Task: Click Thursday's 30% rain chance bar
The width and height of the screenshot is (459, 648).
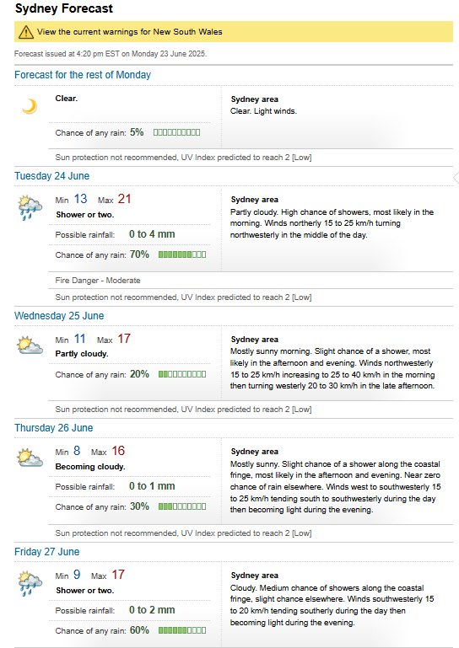Action: [x=182, y=506]
